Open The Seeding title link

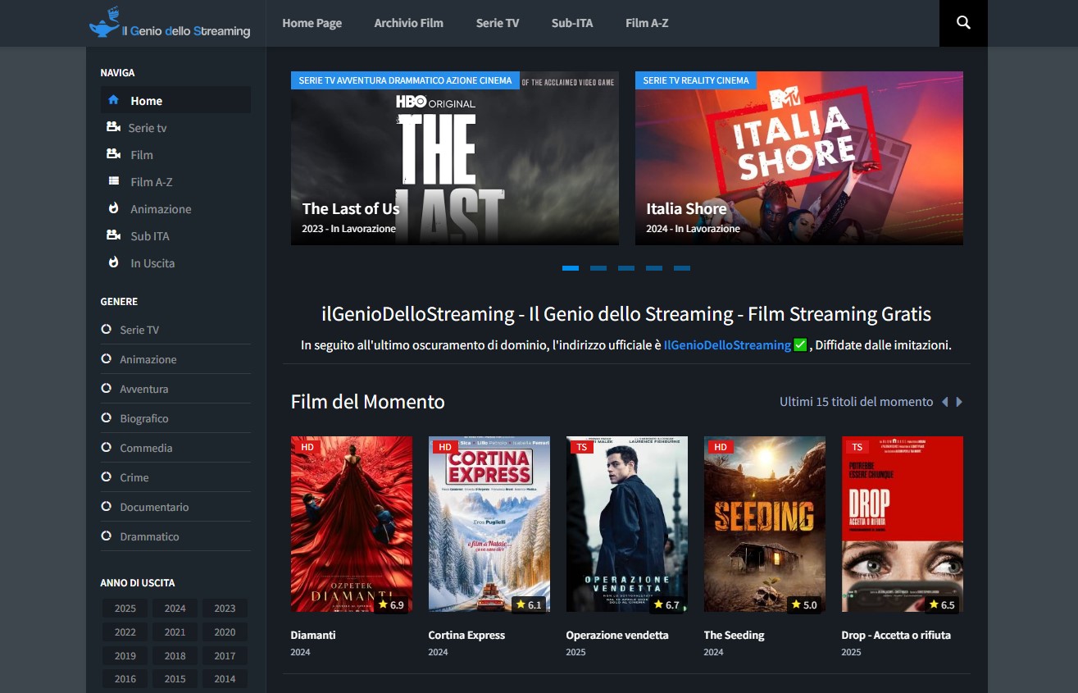click(734, 635)
